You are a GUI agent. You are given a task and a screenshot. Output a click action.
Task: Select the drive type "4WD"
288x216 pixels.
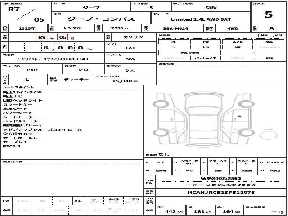click(233, 29)
